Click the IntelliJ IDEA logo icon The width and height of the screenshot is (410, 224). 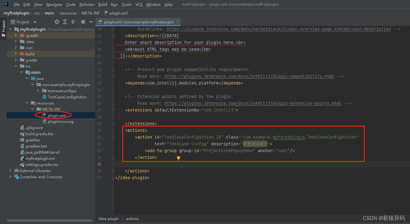click(x=6, y=4)
